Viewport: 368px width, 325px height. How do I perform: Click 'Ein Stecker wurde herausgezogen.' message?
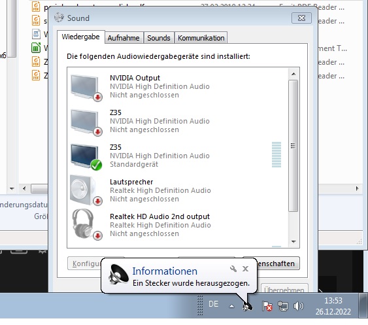pyautogui.click(x=191, y=283)
